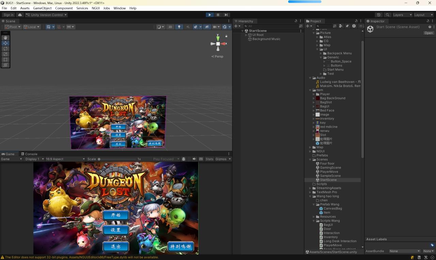Toggle 2D view mode in Scene
The height and width of the screenshot is (260, 436).
tap(170, 27)
